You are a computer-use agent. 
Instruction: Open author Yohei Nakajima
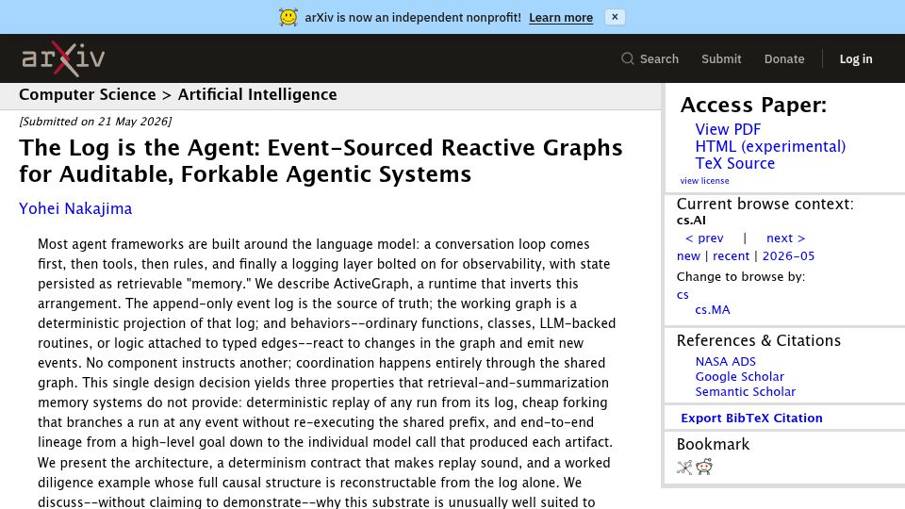pyautogui.click(x=75, y=208)
